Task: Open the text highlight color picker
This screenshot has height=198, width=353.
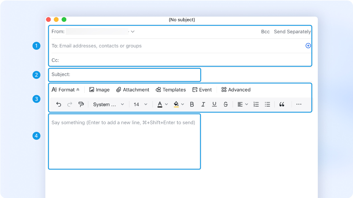Action: coord(178,104)
